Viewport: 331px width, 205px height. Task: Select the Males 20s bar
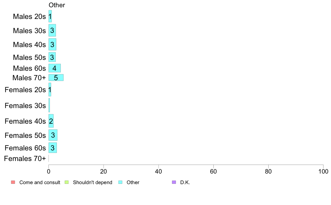(x=50, y=16)
